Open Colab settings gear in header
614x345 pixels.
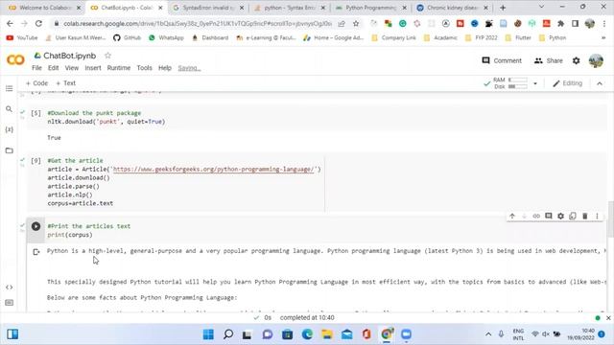(576, 60)
